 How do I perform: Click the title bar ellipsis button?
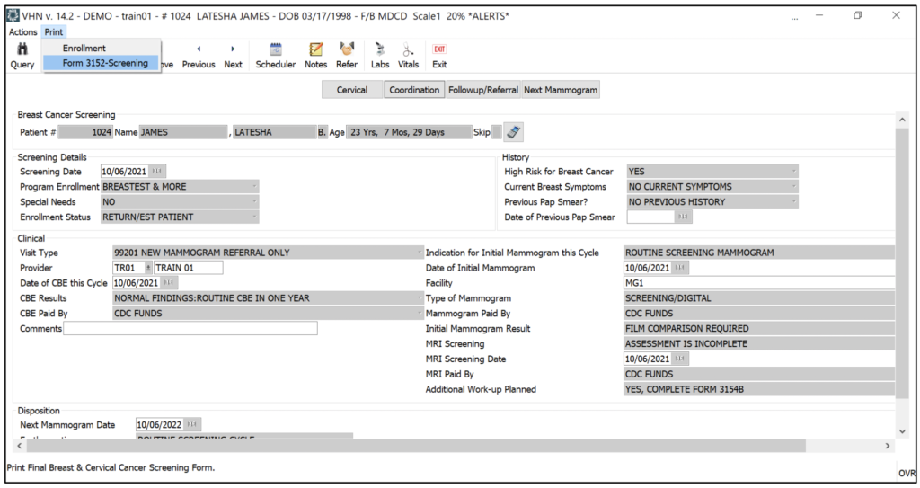point(794,19)
